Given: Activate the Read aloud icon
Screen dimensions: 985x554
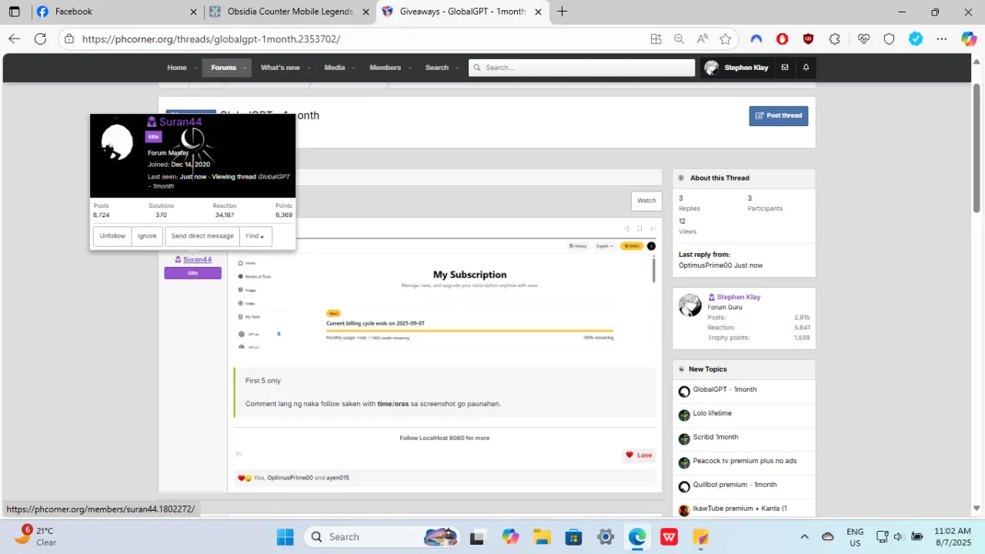Looking at the screenshot, I should pos(702,38).
